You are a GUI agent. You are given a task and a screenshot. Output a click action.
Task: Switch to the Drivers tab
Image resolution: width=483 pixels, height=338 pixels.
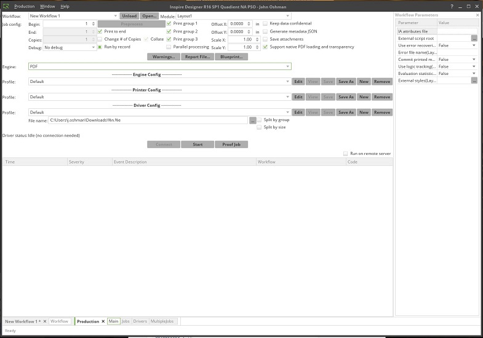[140, 321]
